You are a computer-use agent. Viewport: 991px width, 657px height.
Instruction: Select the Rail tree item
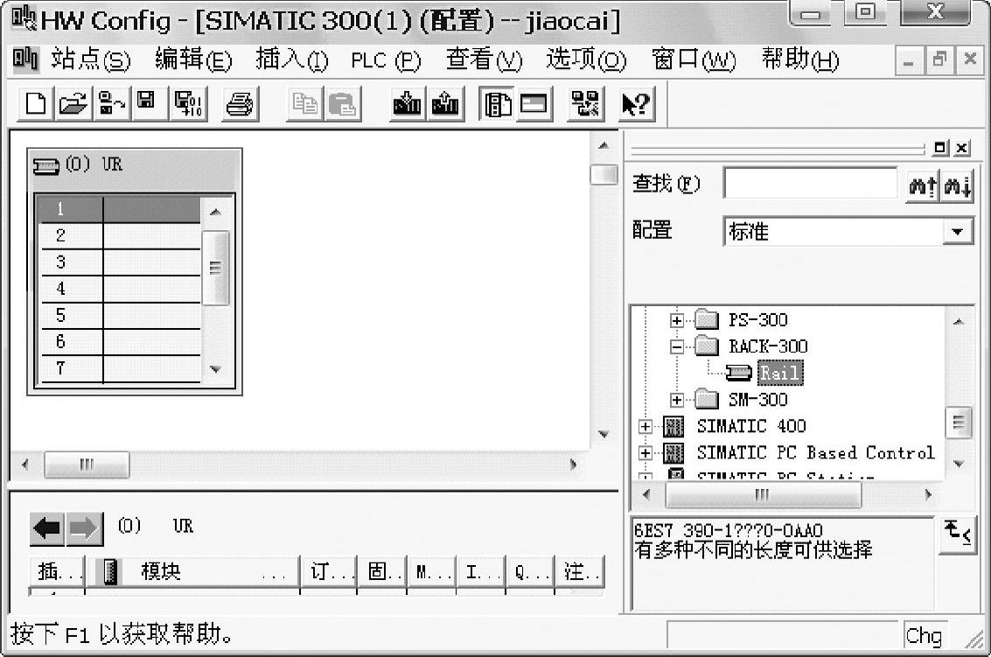click(780, 373)
